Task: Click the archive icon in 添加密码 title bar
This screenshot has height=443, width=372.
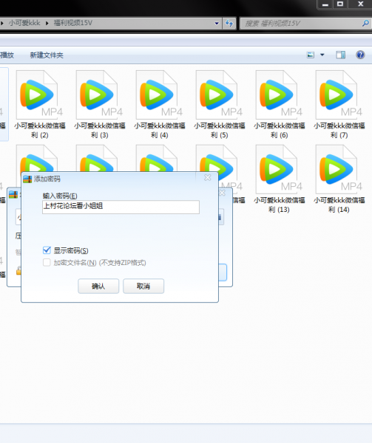Action: (27, 179)
